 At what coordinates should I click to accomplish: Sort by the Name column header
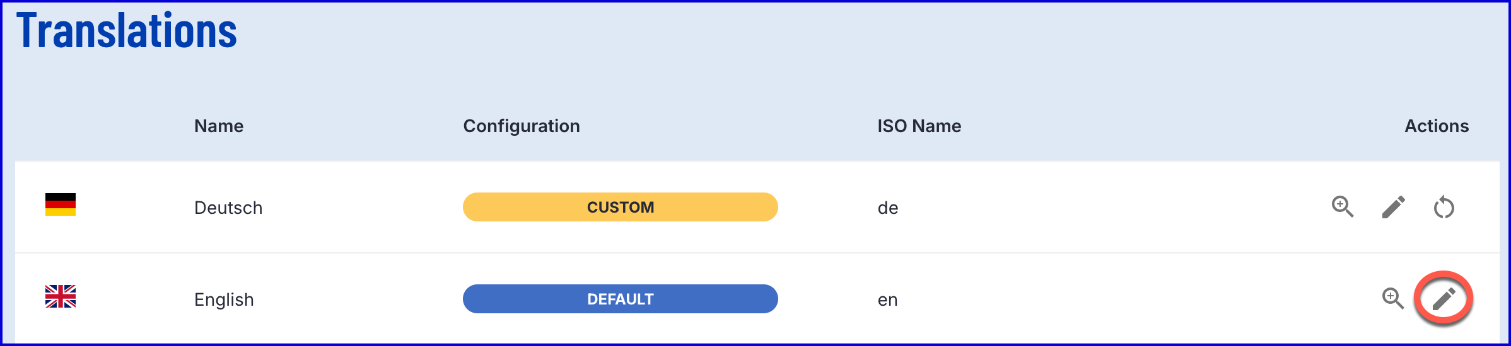point(219,126)
